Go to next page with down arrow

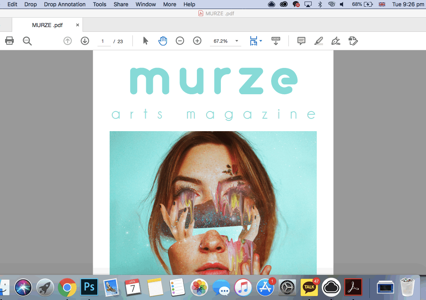(x=85, y=41)
